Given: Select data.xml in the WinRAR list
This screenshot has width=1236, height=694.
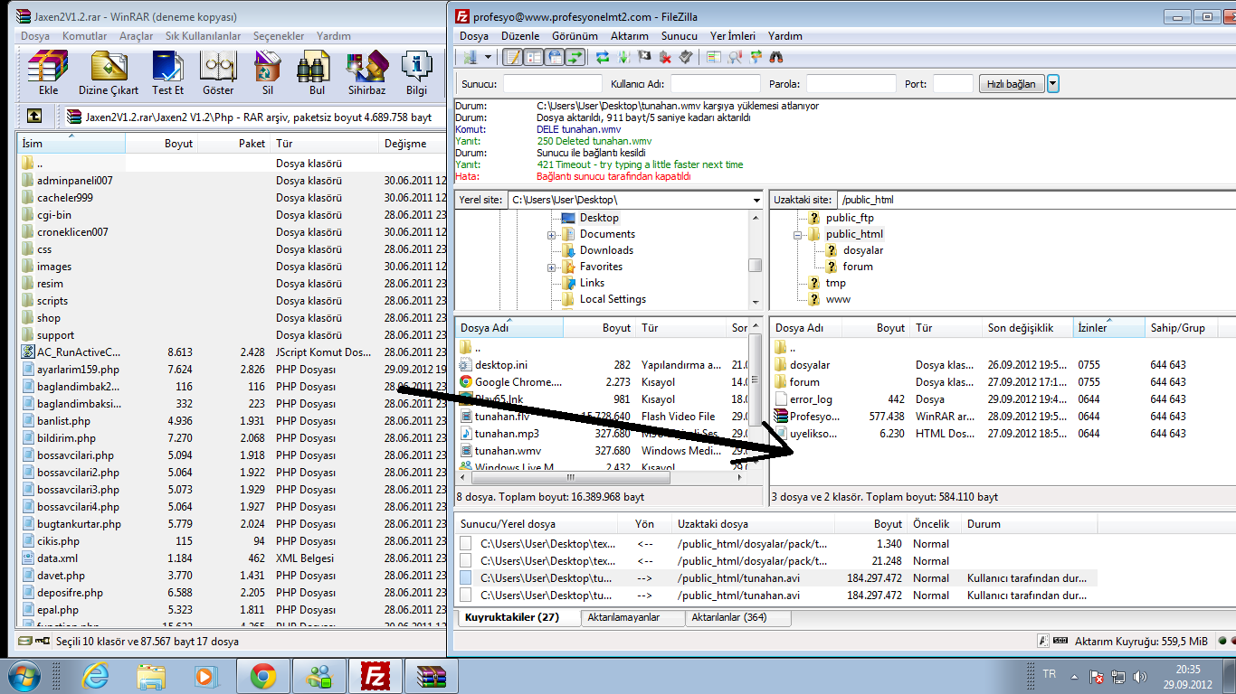Looking at the screenshot, I should [57, 558].
